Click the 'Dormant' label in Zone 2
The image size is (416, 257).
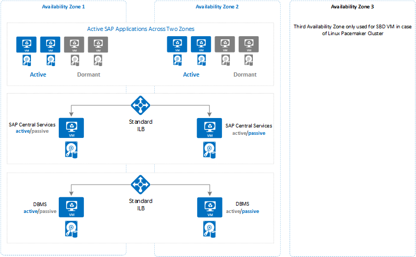[x=245, y=74]
